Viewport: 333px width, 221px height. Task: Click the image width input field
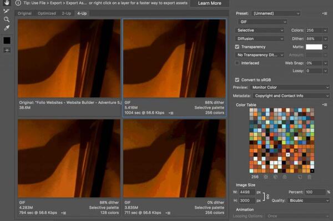pyautogui.click(x=246, y=192)
